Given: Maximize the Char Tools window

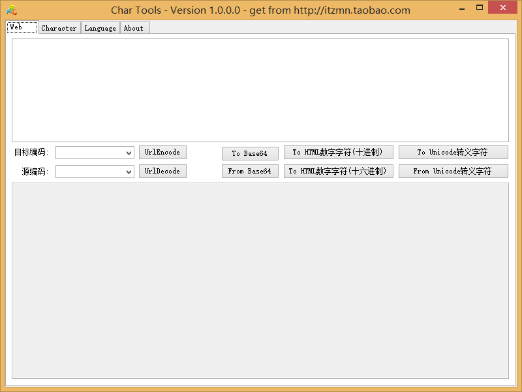Looking at the screenshot, I should [480, 7].
